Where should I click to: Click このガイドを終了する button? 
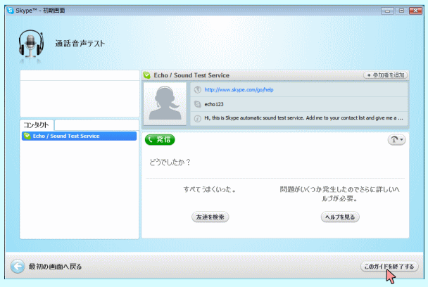coord(389,267)
